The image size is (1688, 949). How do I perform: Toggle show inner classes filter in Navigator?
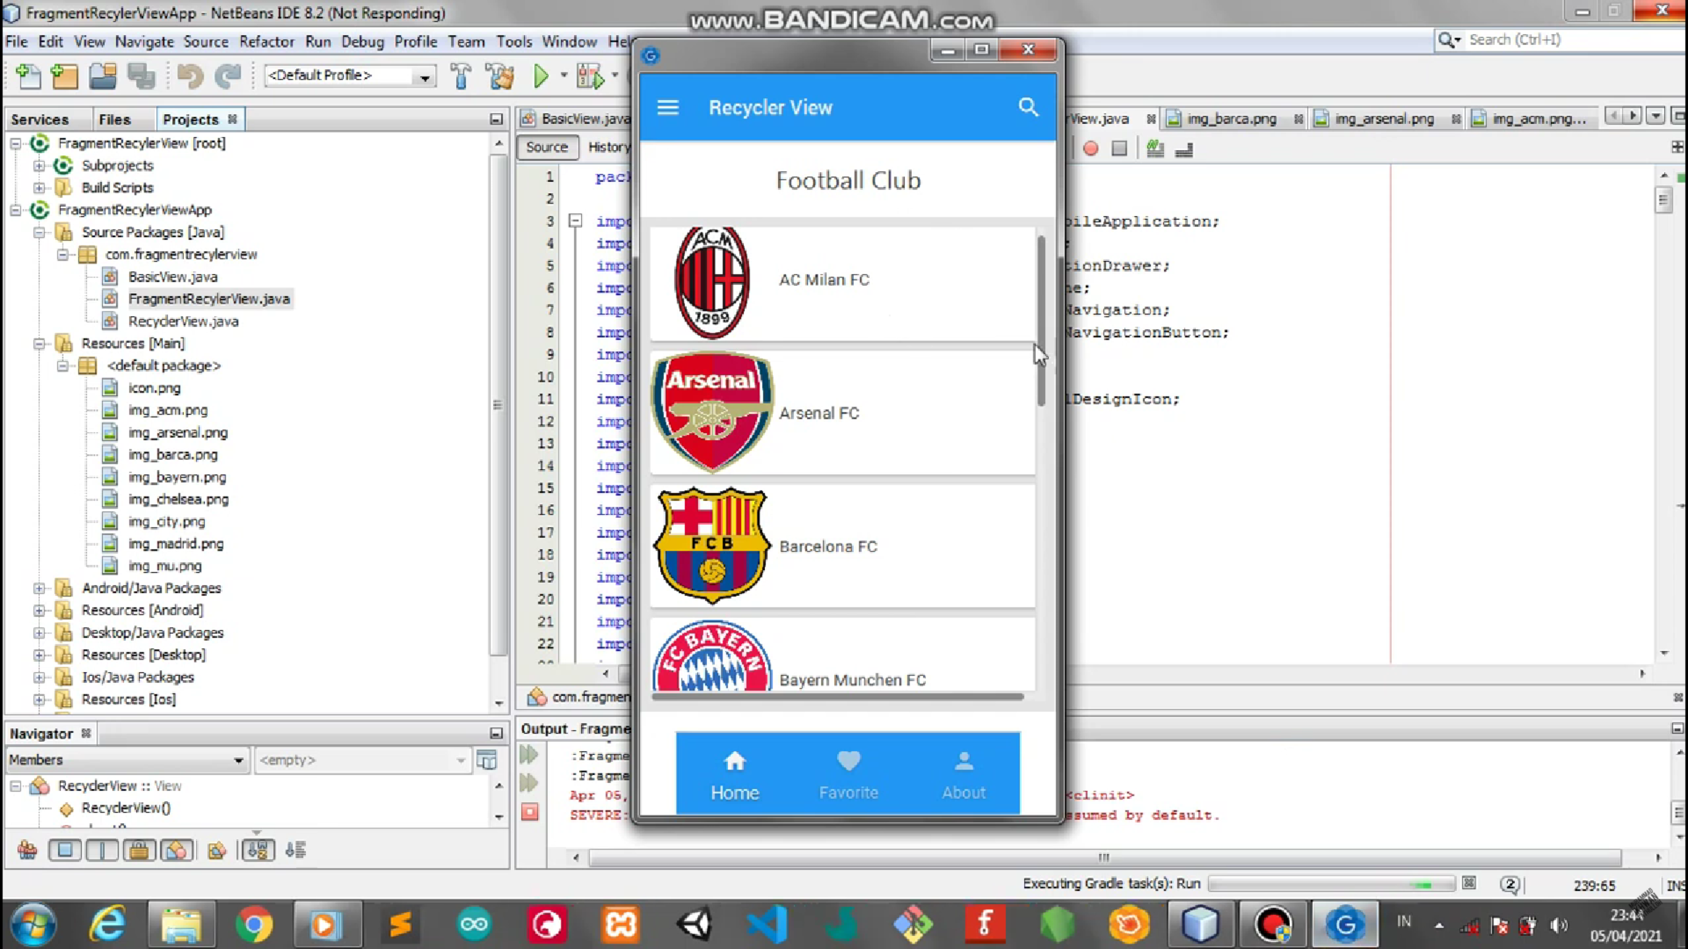click(x=177, y=850)
